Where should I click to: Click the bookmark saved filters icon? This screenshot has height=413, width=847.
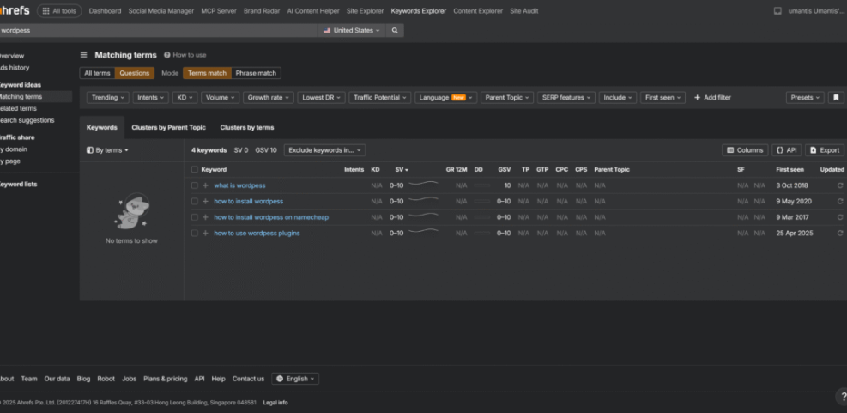[836, 98]
